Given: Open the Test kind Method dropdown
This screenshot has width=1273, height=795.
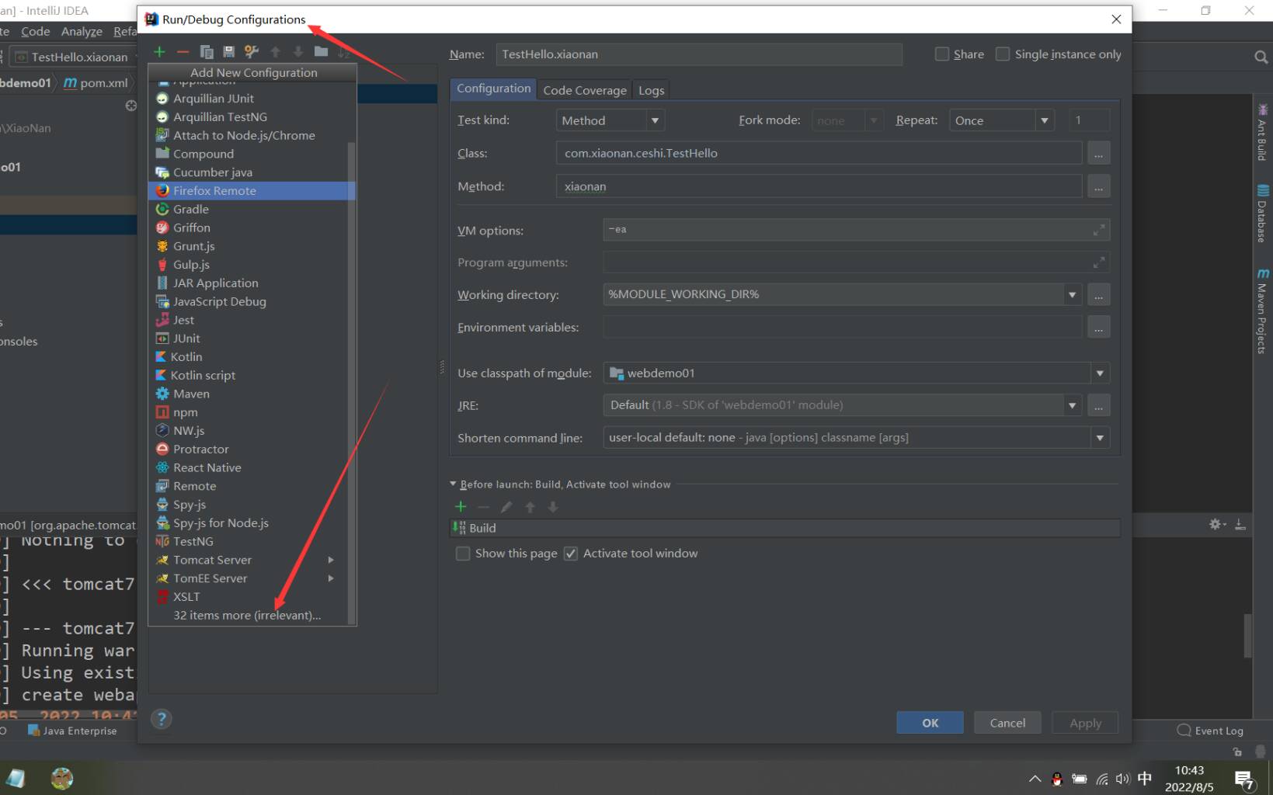Looking at the screenshot, I should [610, 120].
